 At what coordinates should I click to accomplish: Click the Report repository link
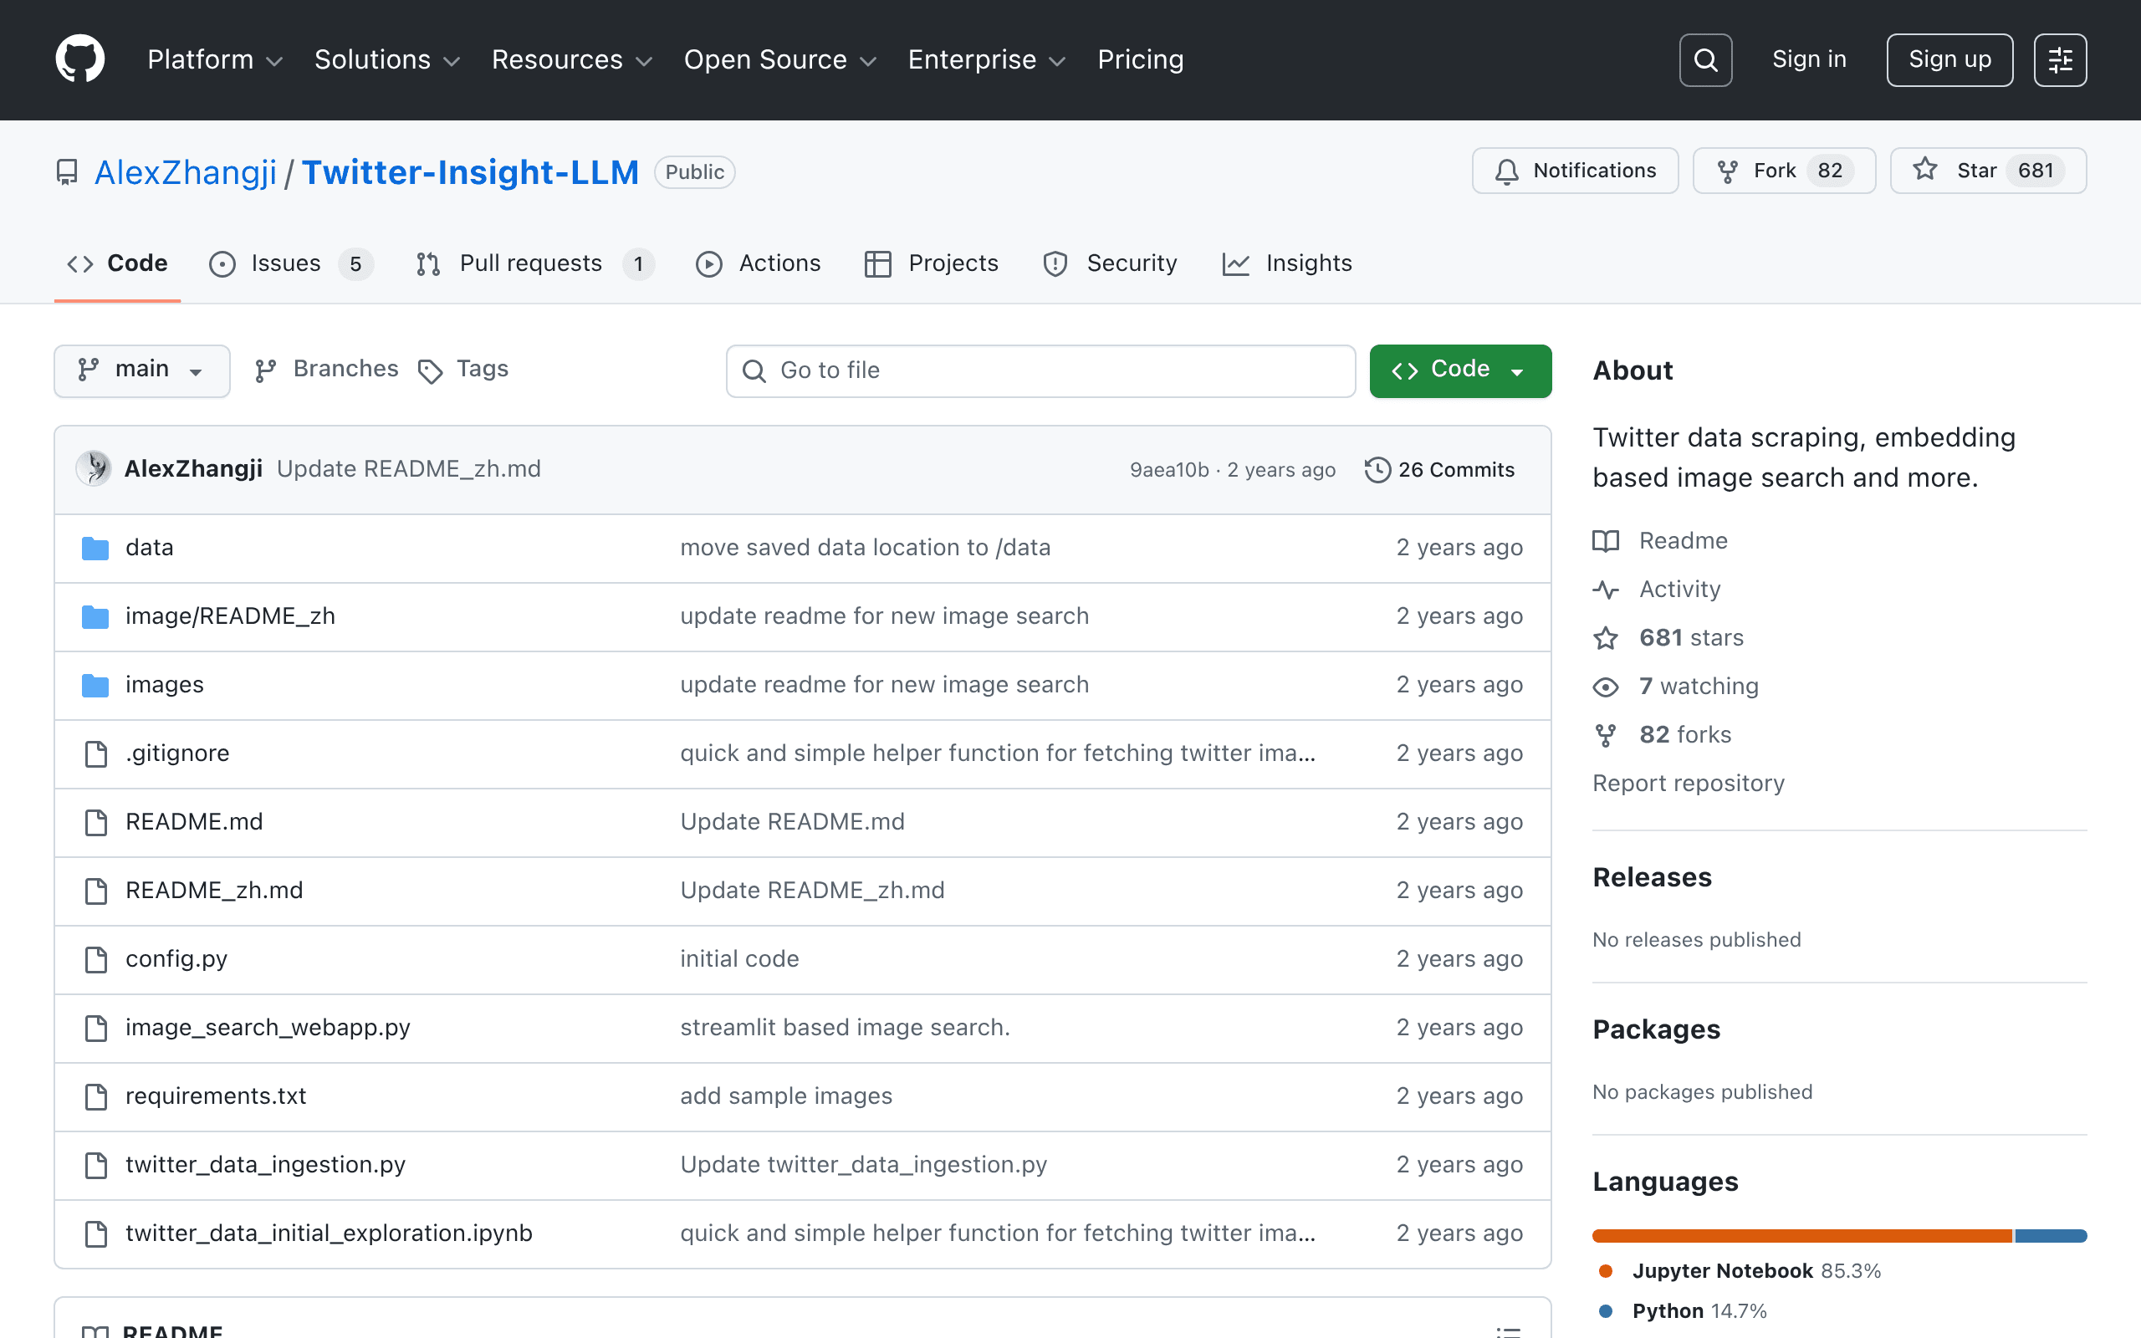tap(1688, 784)
